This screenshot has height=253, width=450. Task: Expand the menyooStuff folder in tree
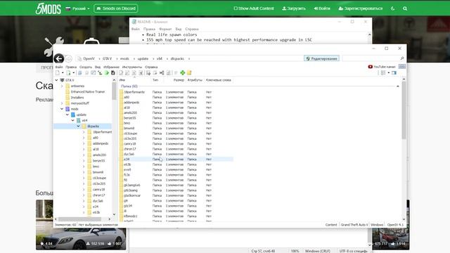pyautogui.click(x=62, y=103)
